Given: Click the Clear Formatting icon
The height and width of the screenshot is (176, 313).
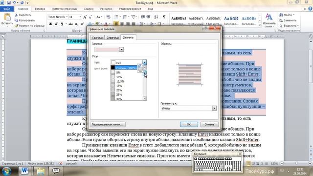Looking at the screenshot, I should point(108,17).
